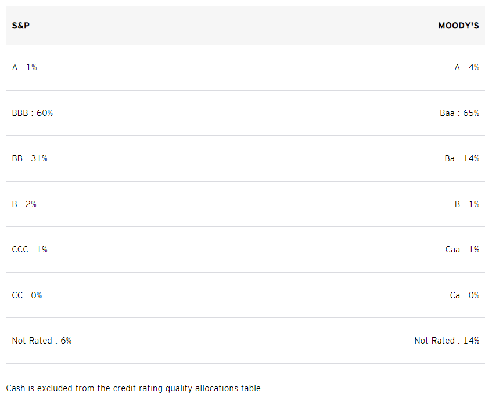Image resolution: width=485 pixels, height=401 pixels.
Task: Select the BB : 31% value
Action: coord(30,158)
